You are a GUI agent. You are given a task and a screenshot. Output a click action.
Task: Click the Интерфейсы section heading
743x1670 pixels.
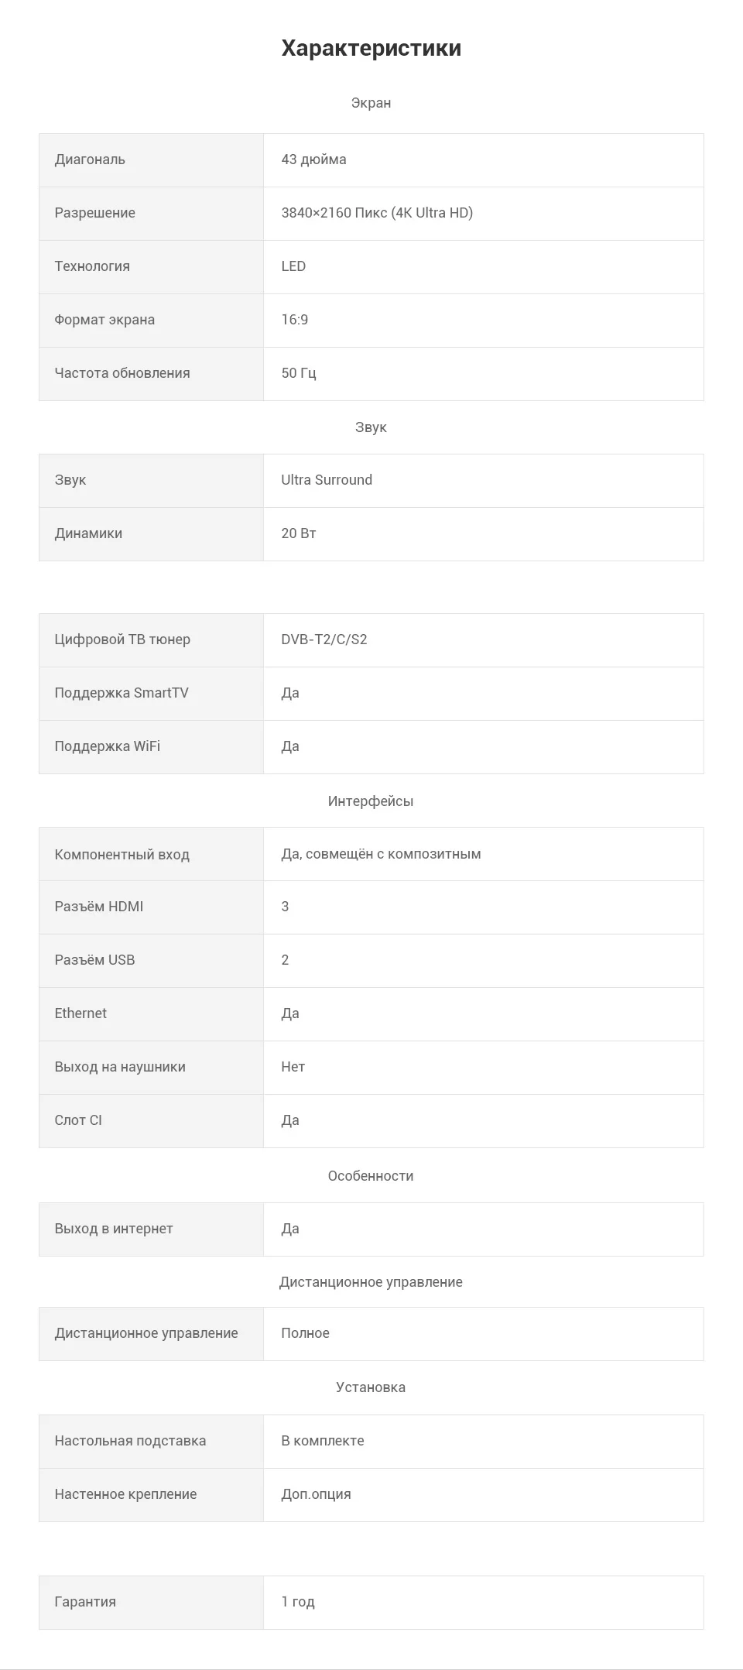[x=371, y=801]
